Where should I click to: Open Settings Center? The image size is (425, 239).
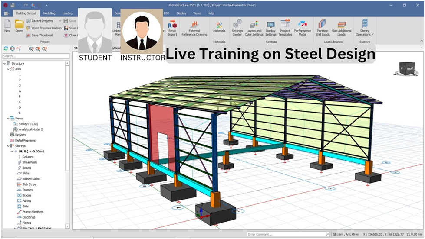[x=237, y=28]
